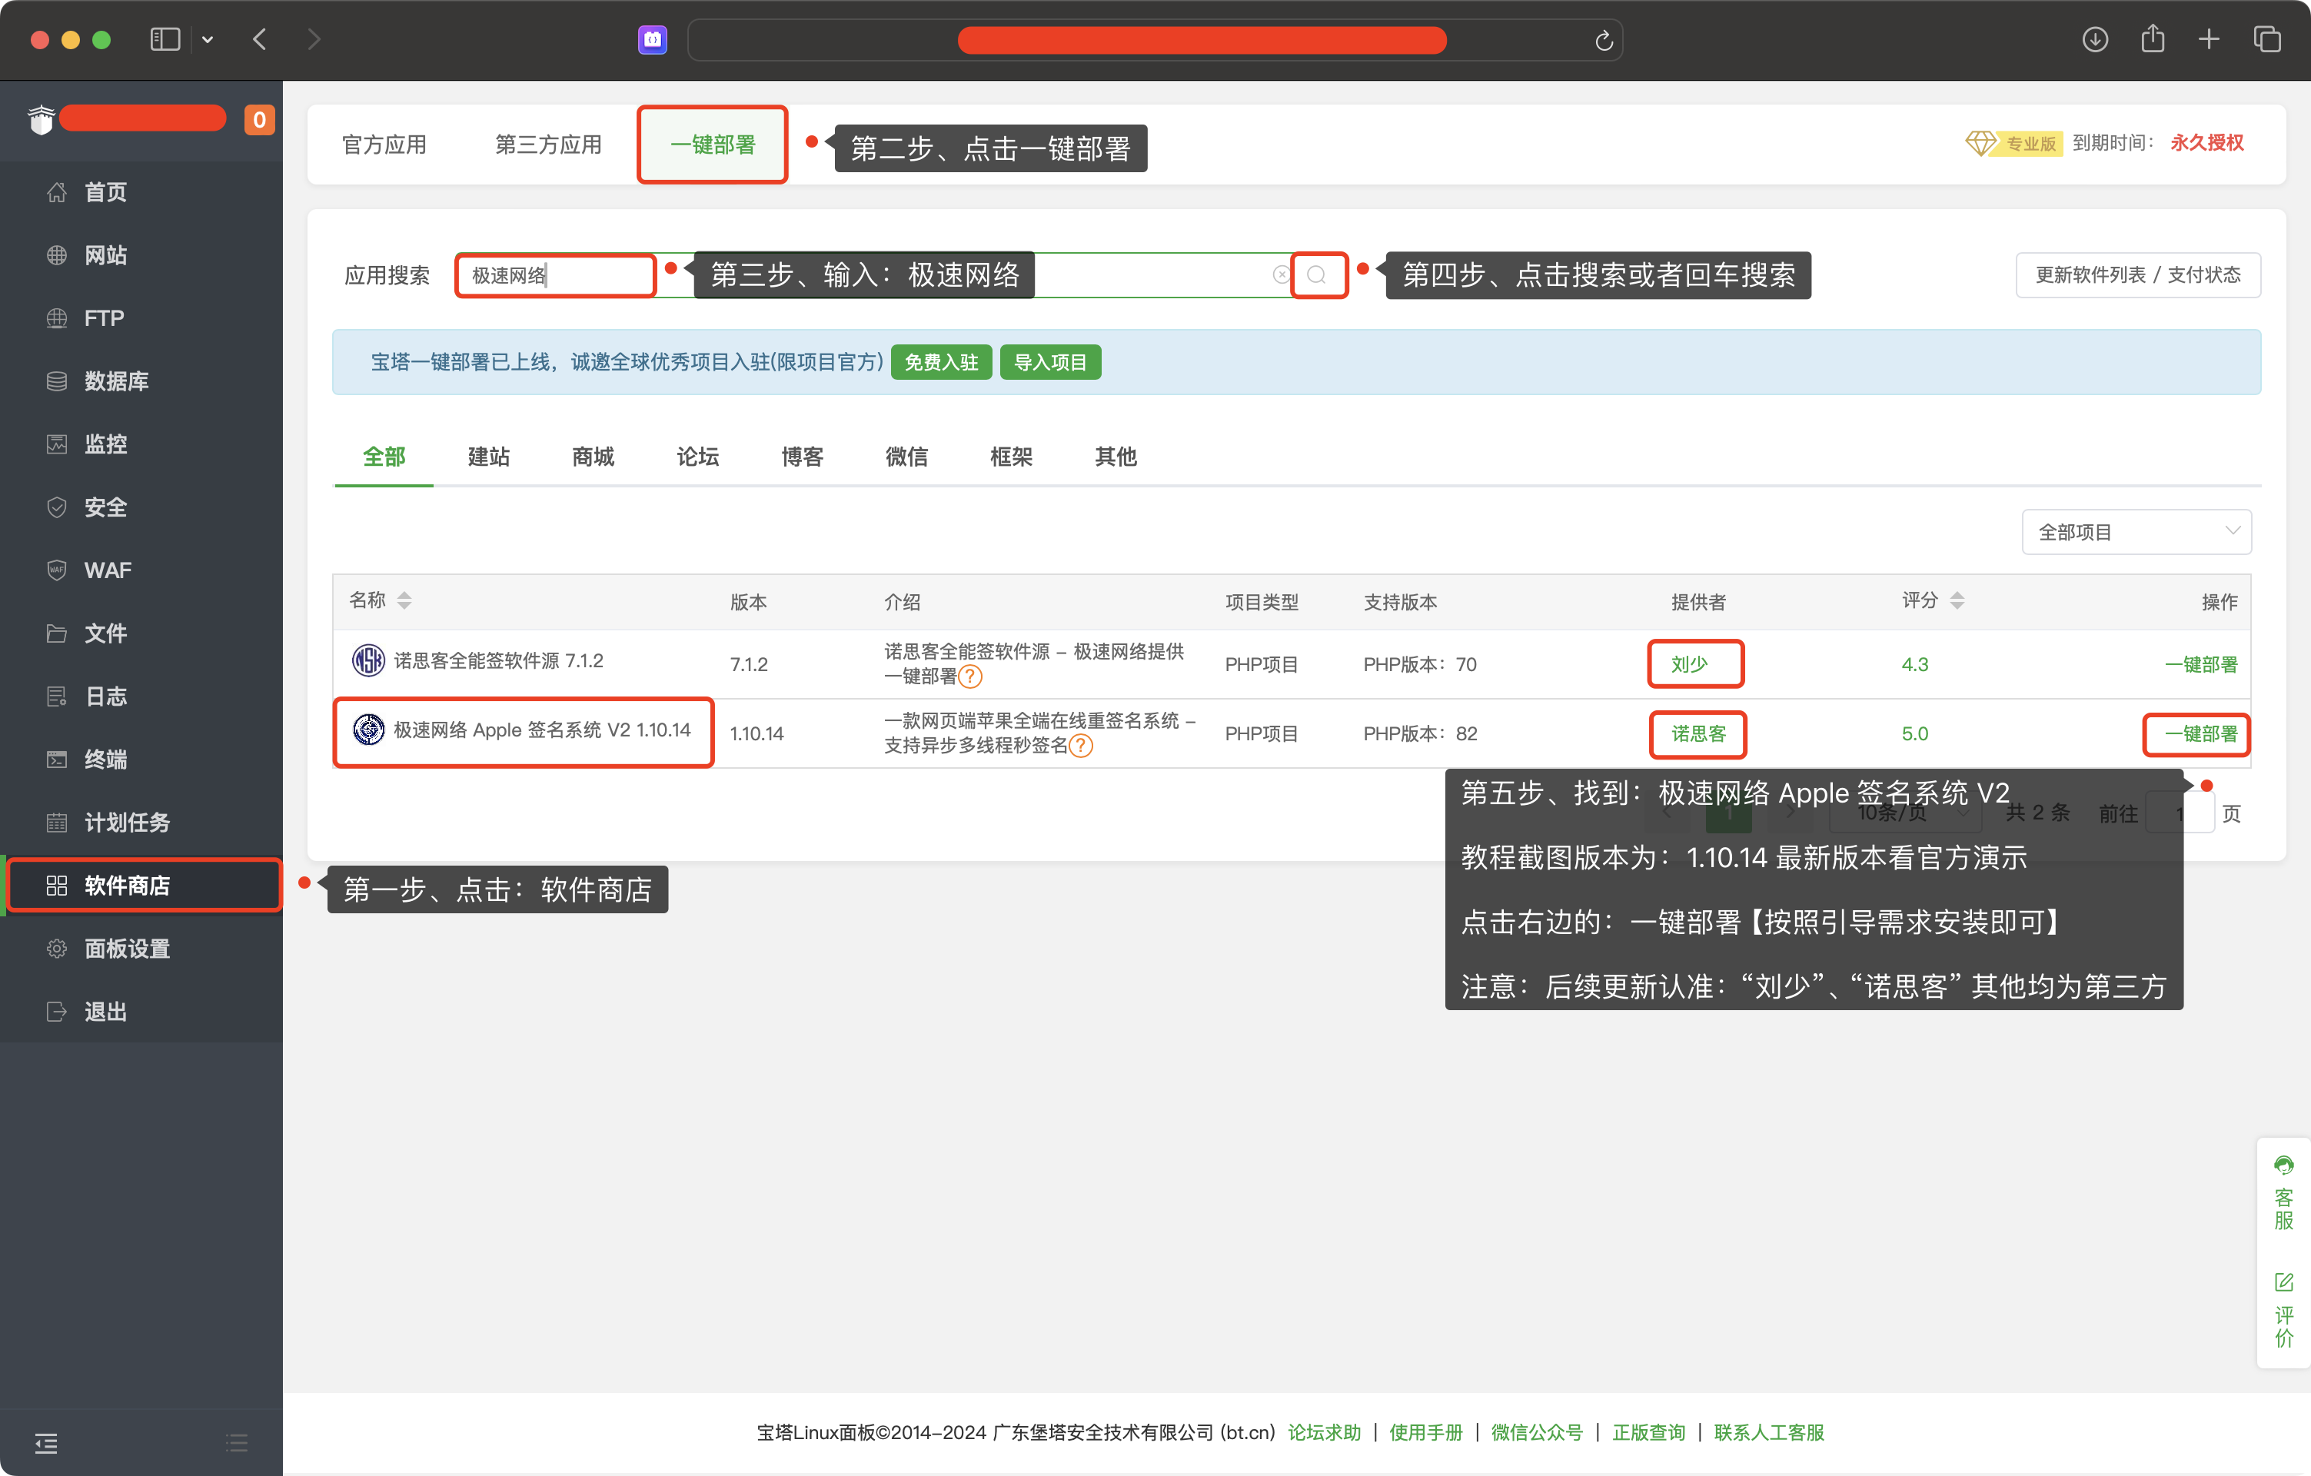Go back in Safari
This screenshot has width=2311, height=1476.
click(x=259, y=39)
